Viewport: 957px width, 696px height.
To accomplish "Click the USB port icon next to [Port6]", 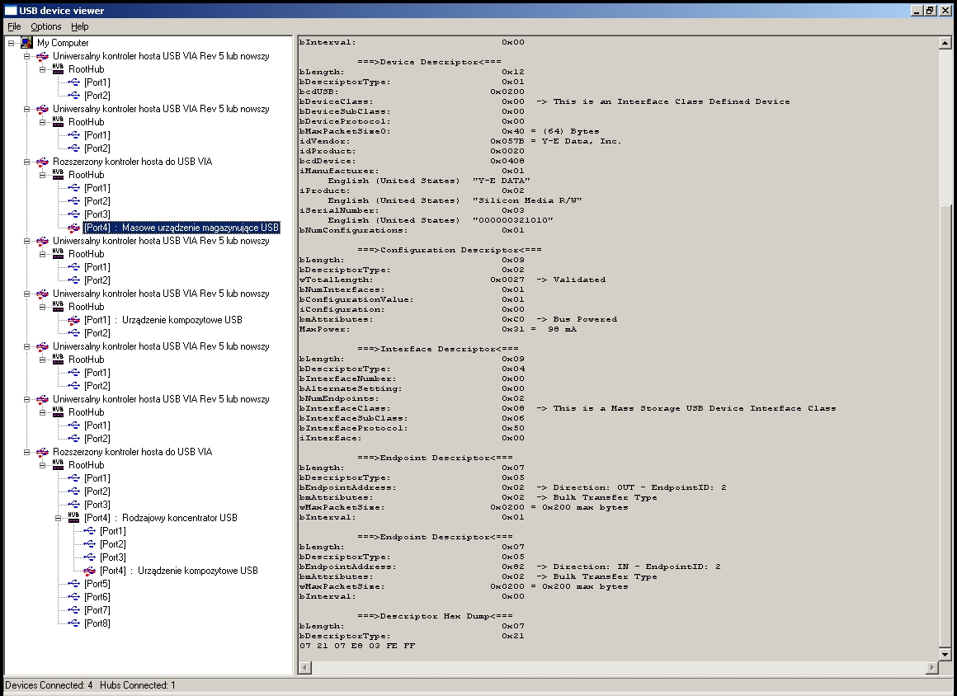I will 74,596.
